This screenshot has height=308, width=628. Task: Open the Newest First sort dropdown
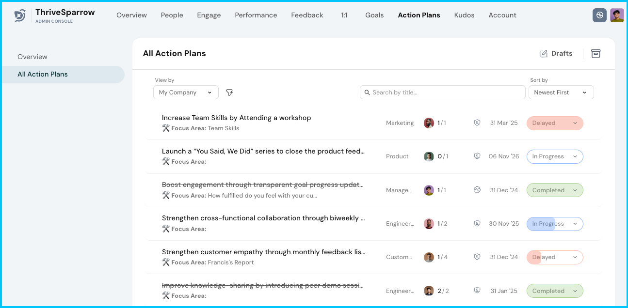coord(561,92)
